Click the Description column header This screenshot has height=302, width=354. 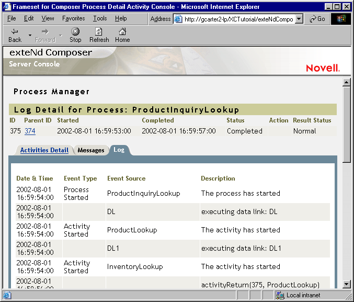click(x=218, y=178)
